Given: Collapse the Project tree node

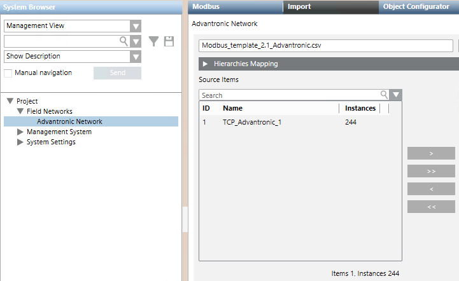Looking at the screenshot, I should click(x=10, y=101).
